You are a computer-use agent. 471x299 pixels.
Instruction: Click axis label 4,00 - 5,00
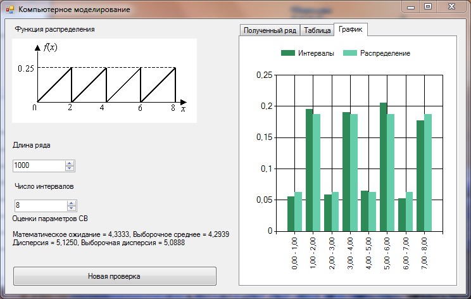[x=368, y=253]
